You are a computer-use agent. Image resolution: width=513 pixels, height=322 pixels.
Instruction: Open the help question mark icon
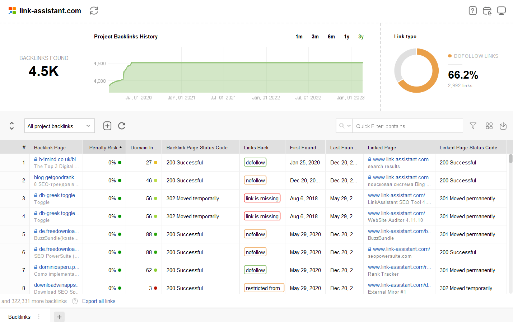coord(473,11)
